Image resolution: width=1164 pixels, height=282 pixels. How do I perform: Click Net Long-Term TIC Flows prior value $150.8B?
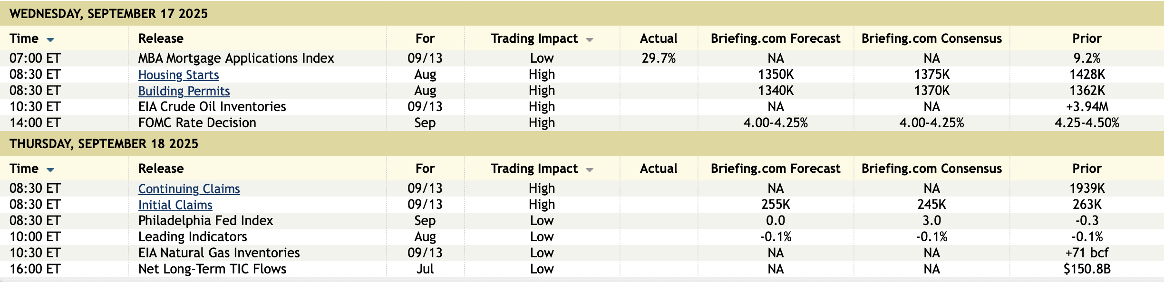1086,269
